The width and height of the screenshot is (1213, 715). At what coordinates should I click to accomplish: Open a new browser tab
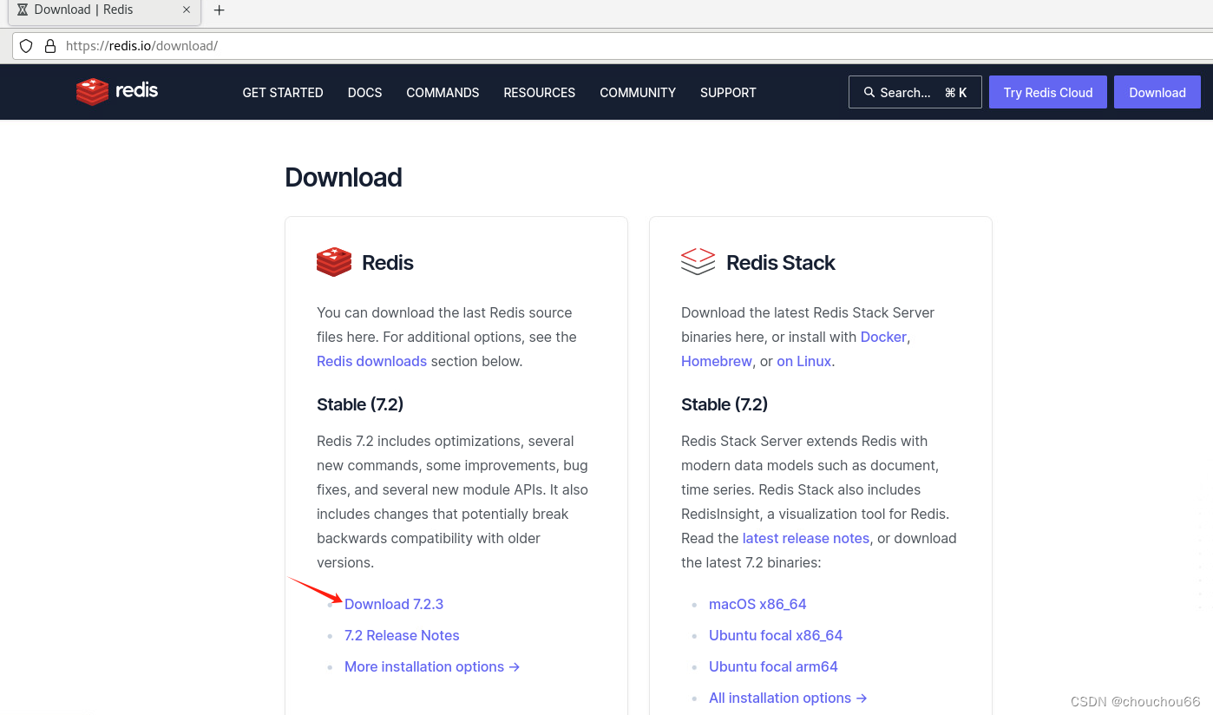(x=220, y=10)
